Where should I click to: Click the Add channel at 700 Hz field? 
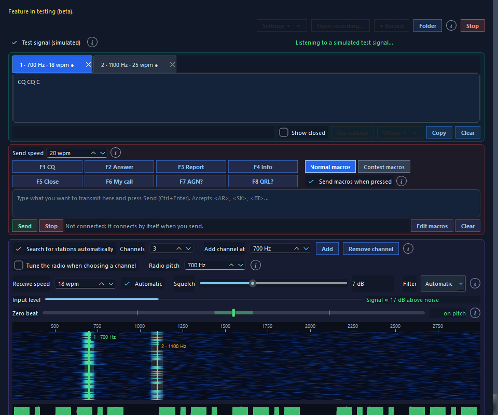pyautogui.click(x=280, y=248)
